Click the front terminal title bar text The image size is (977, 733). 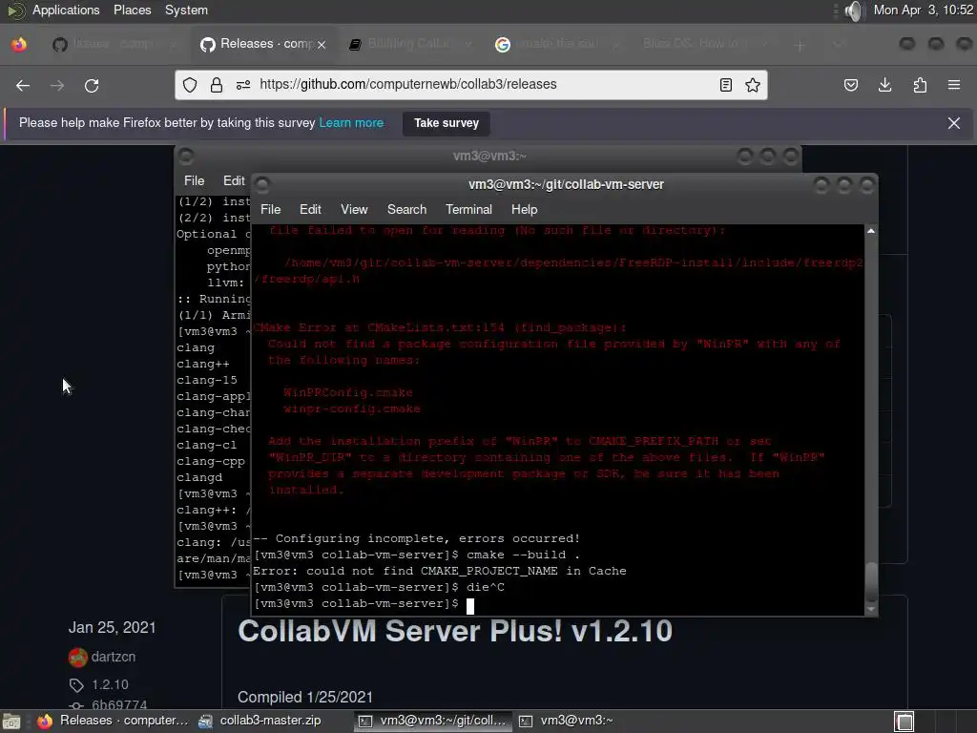click(x=566, y=184)
